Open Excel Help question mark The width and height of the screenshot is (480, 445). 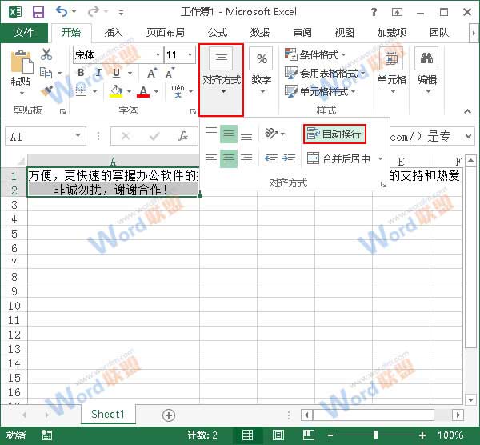click(x=374, y=12)
